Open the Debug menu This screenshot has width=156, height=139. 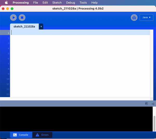pos(71,3)
